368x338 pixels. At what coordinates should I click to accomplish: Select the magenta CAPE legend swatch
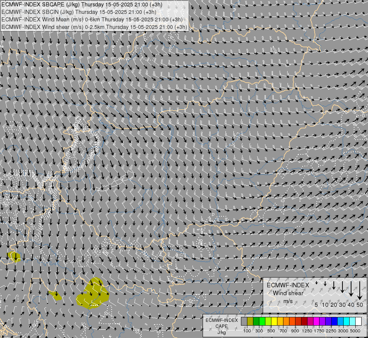pos(317,321)
